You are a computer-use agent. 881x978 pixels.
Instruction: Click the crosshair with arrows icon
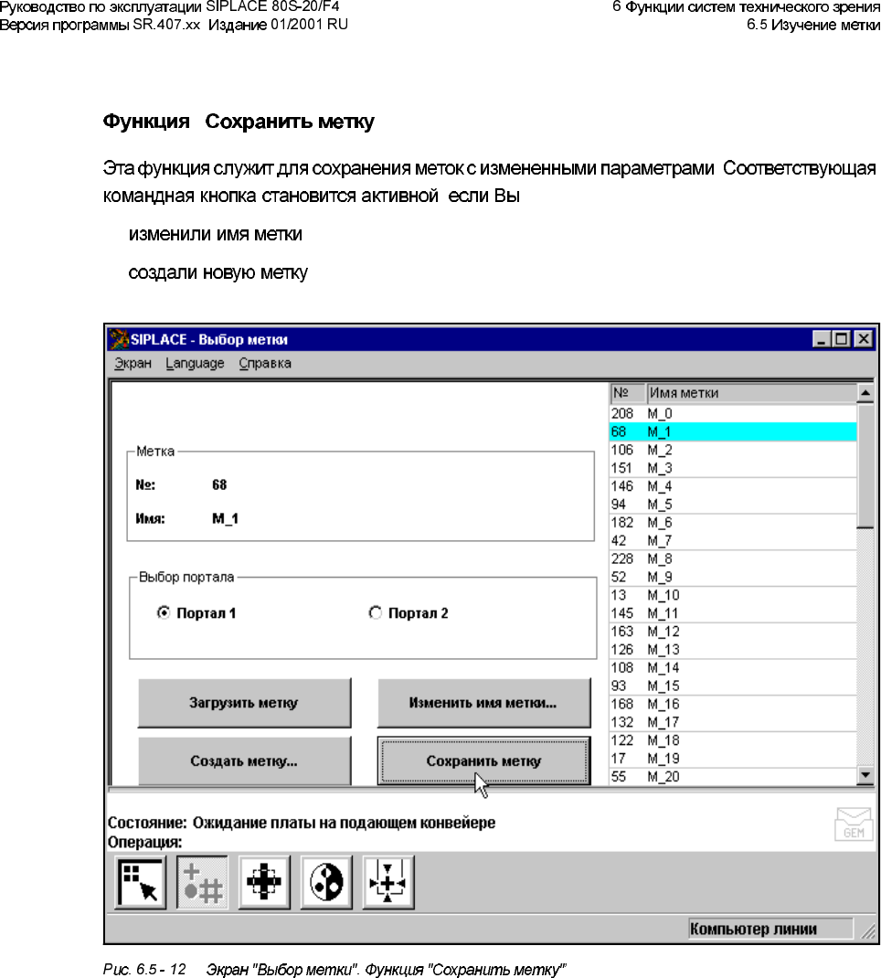pyautogui.click(x=387, y=882)
